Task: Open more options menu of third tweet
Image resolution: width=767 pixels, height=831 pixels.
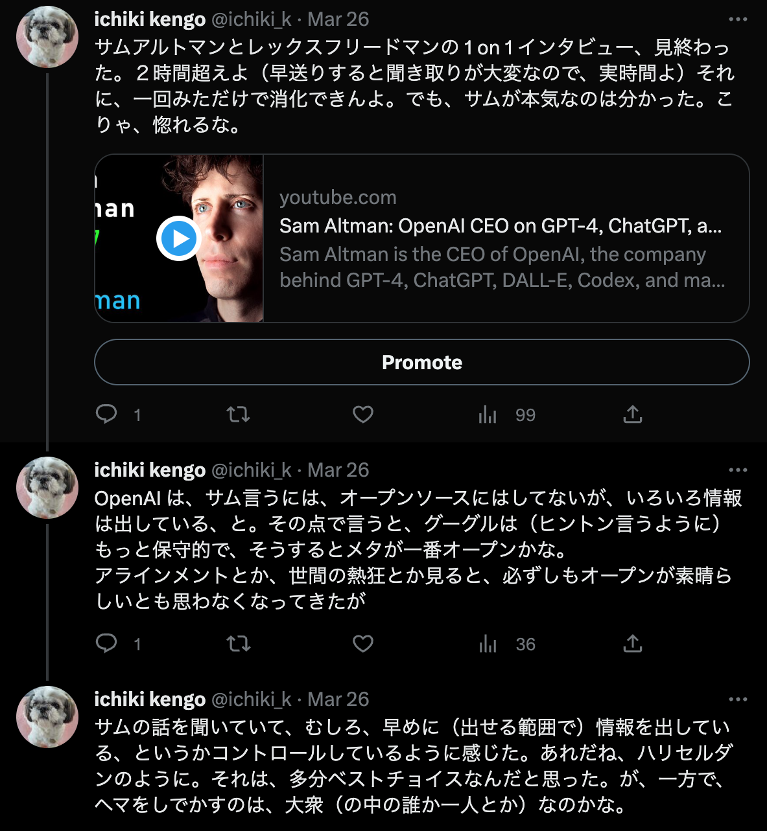Action: pyautogui.click(x=738, y=700)
